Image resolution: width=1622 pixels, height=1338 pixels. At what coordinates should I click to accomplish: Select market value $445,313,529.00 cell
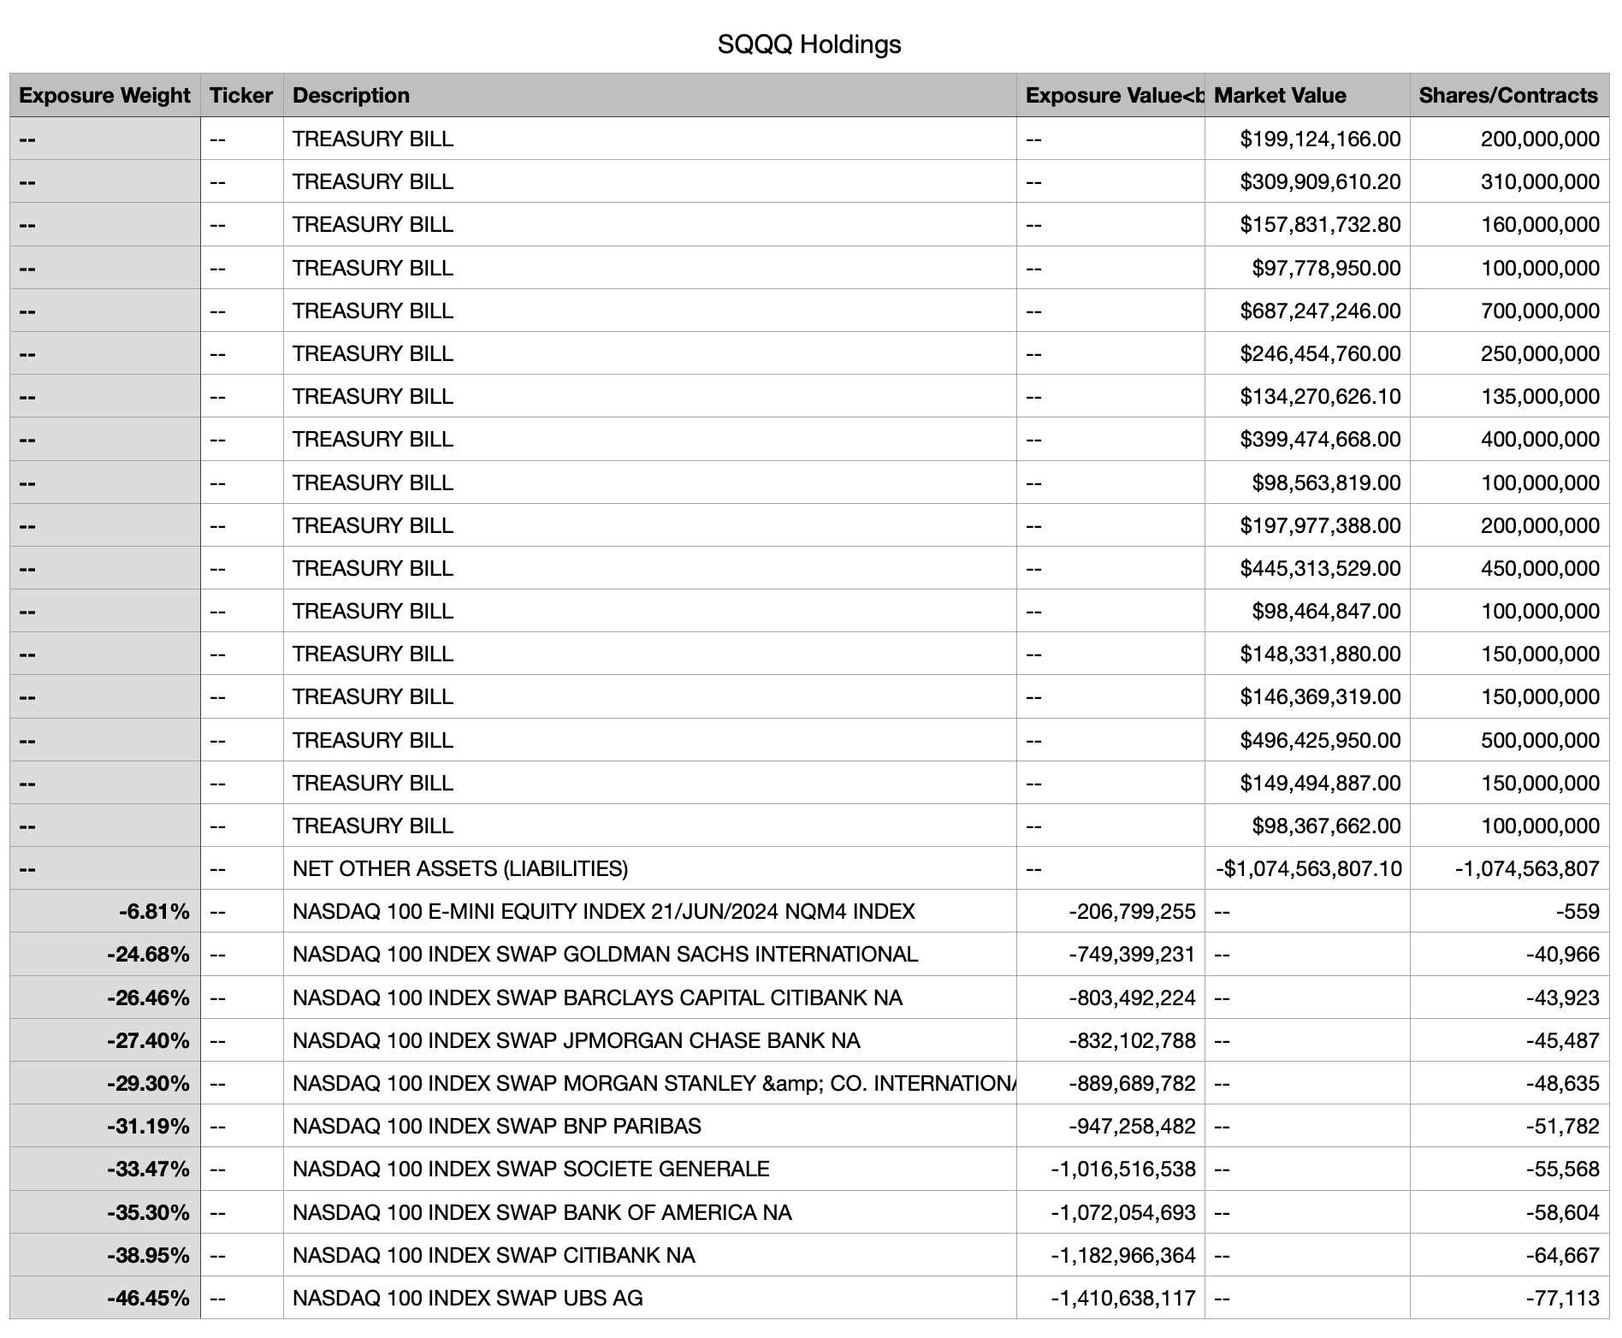pyautogui.click(x=1307, y=568)
